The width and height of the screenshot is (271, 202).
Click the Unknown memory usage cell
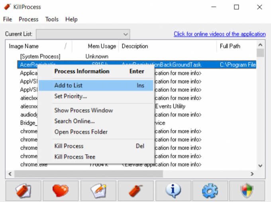97,56
